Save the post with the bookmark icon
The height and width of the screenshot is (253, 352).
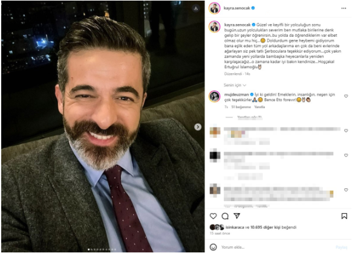tap(344, 216)
